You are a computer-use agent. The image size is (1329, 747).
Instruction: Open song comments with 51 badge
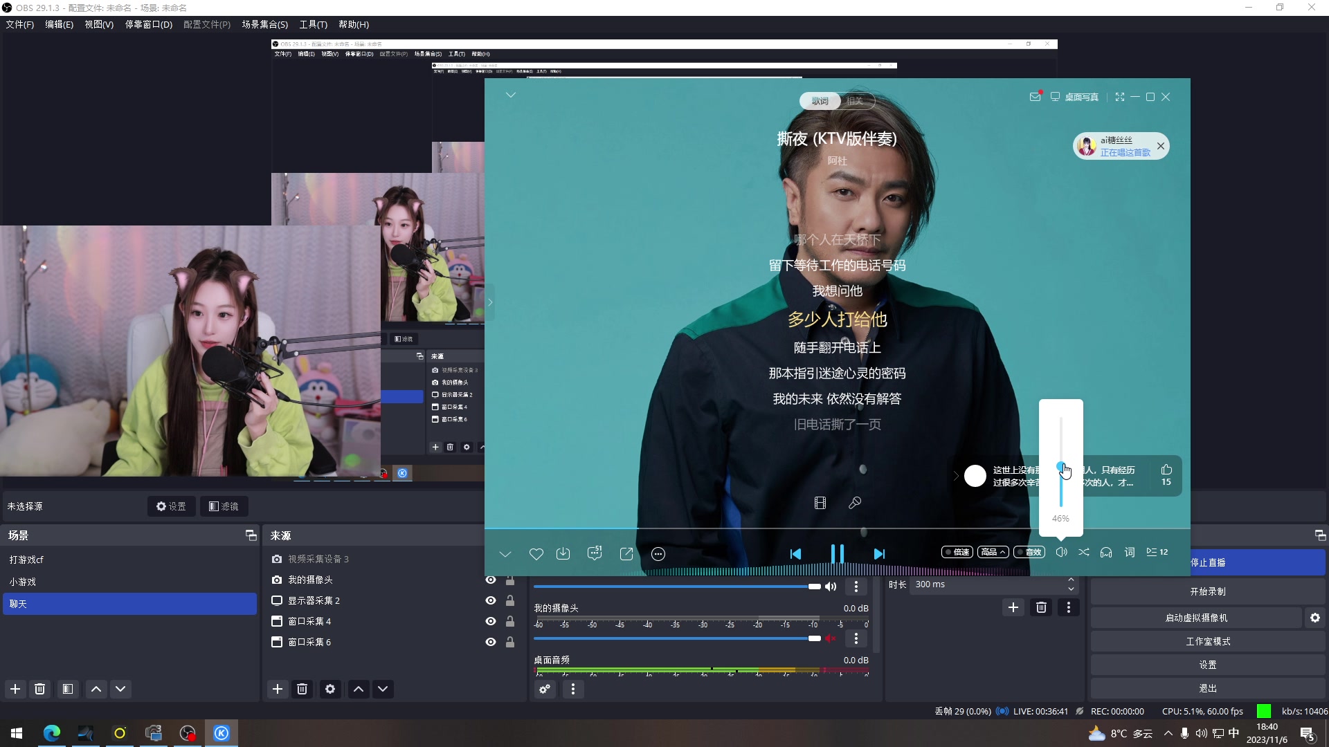(x=595, y=553)
